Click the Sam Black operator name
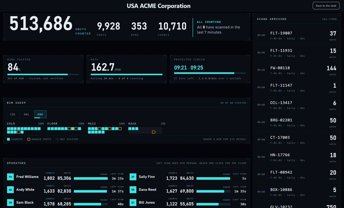The image size is (344, 208). pos(25,203)
